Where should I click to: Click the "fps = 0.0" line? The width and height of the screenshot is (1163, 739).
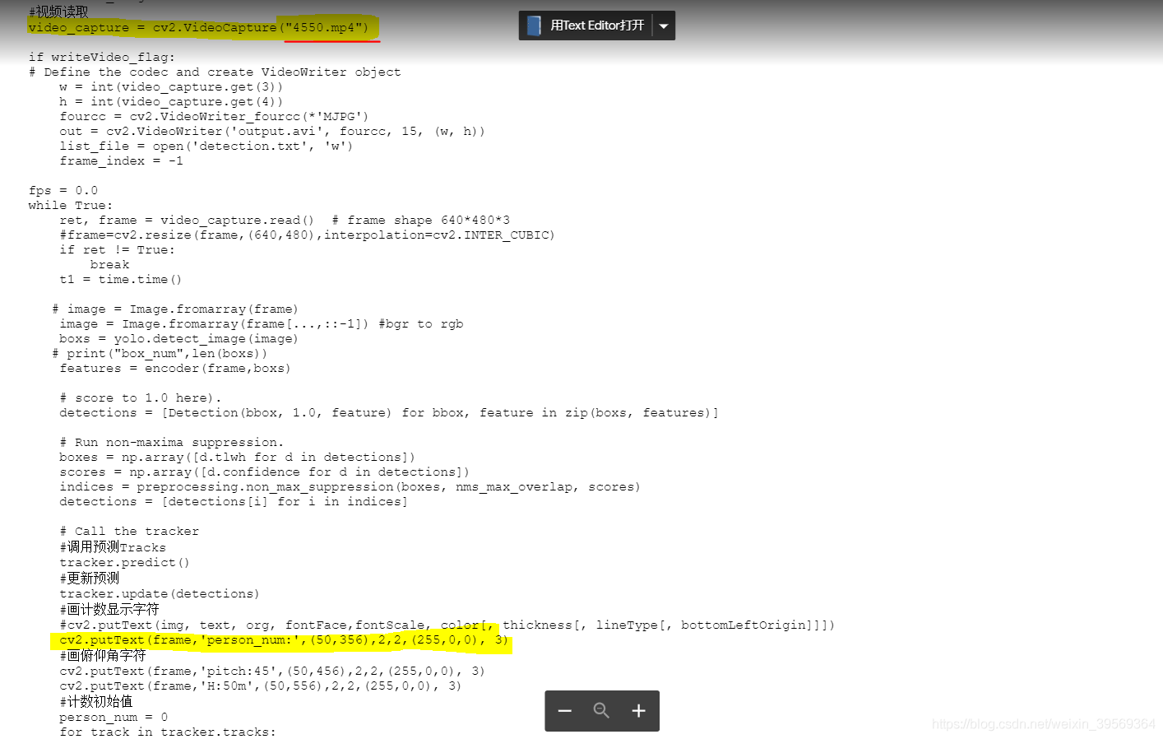pyautogui.click(x=63, y=191)
